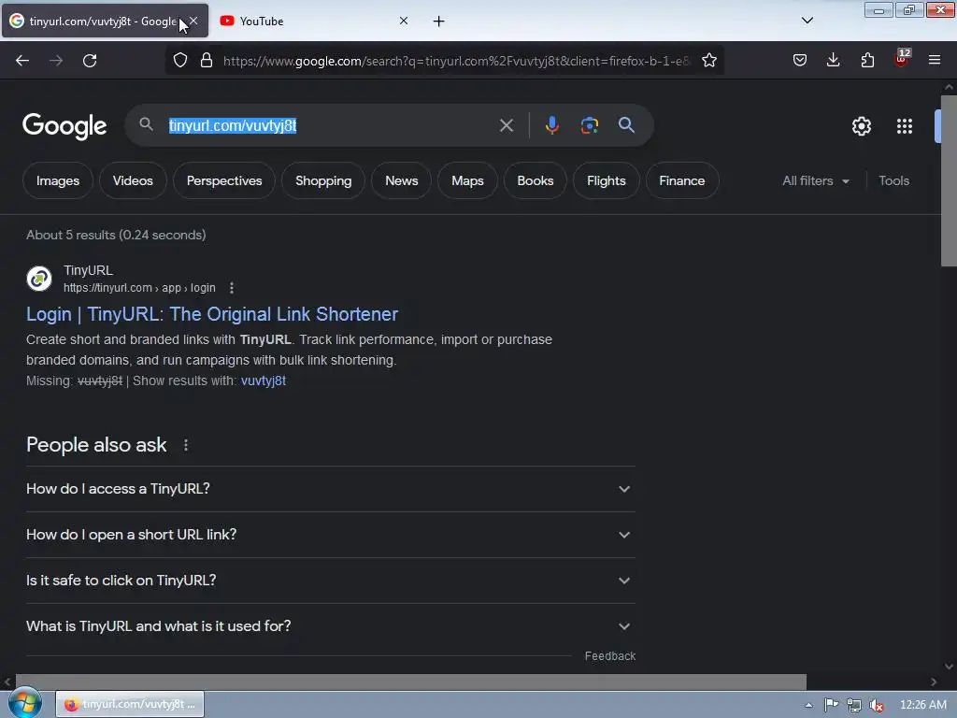Select the Perspectives filter
The width and height of the screenshot is (957, 718).
point(224,180)
